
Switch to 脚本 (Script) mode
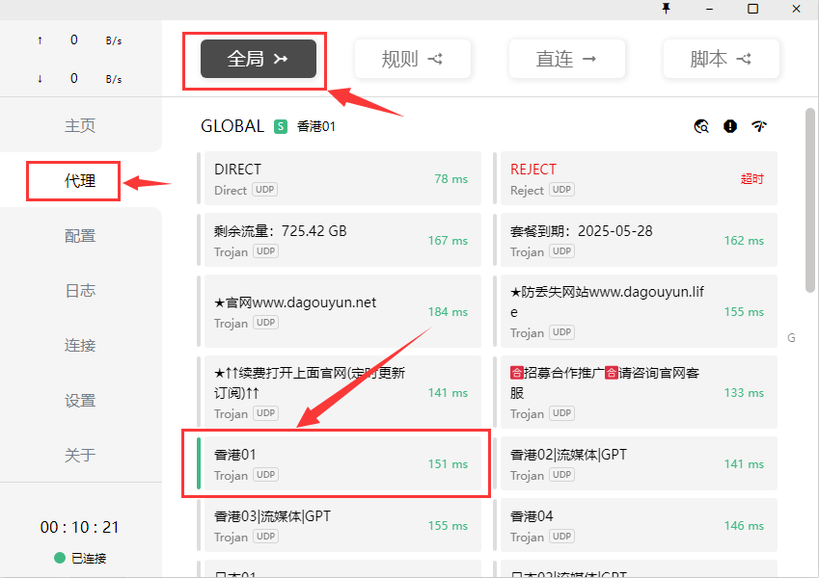tap(721, 59)
